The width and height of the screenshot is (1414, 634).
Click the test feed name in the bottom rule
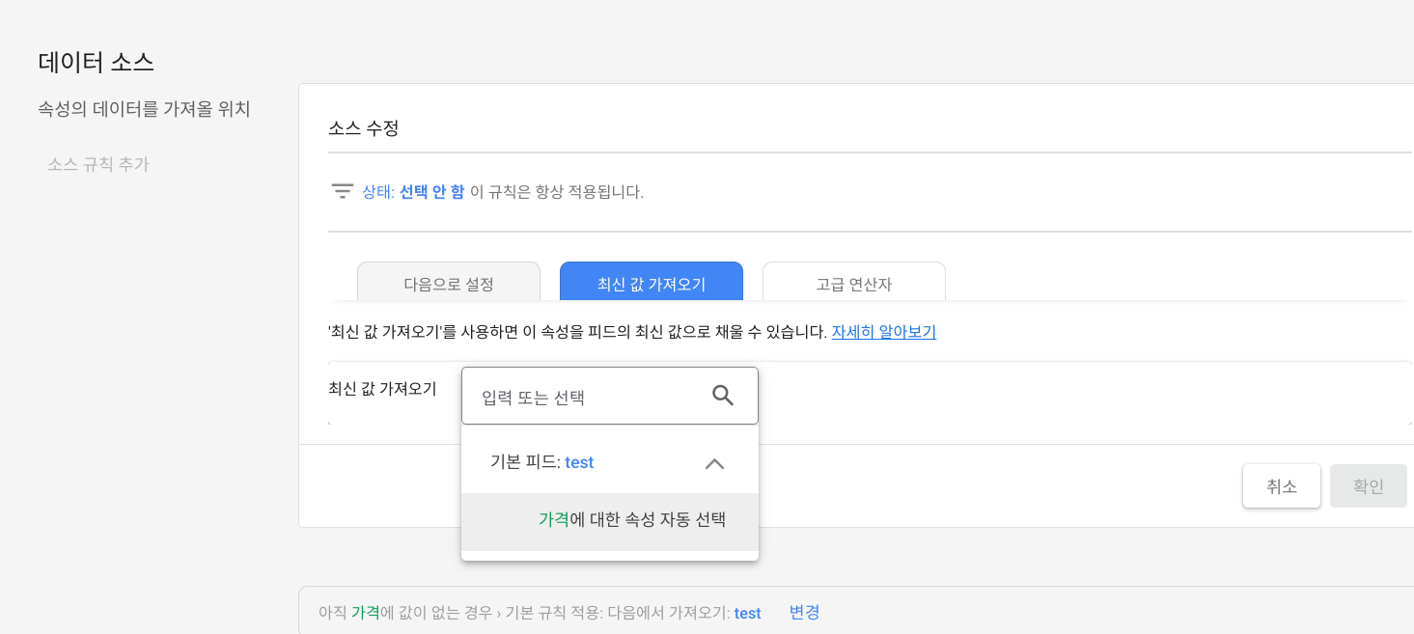pyautogui.click(x=748, y=613)
